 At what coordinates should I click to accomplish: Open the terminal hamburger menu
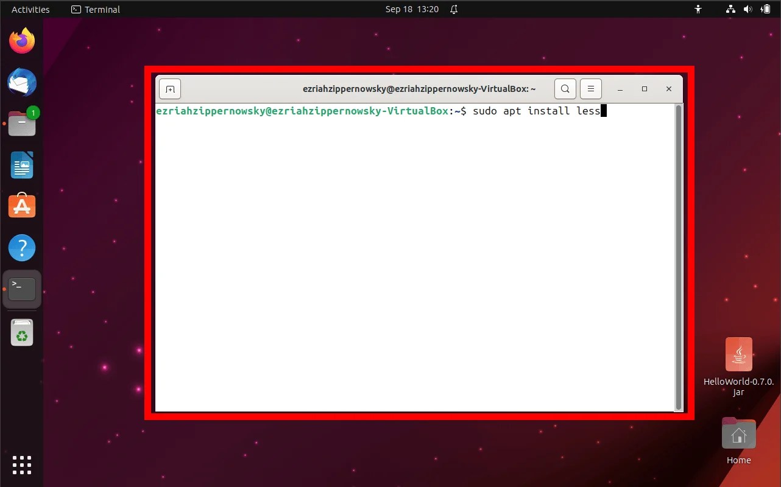click(x=590, y=88)
